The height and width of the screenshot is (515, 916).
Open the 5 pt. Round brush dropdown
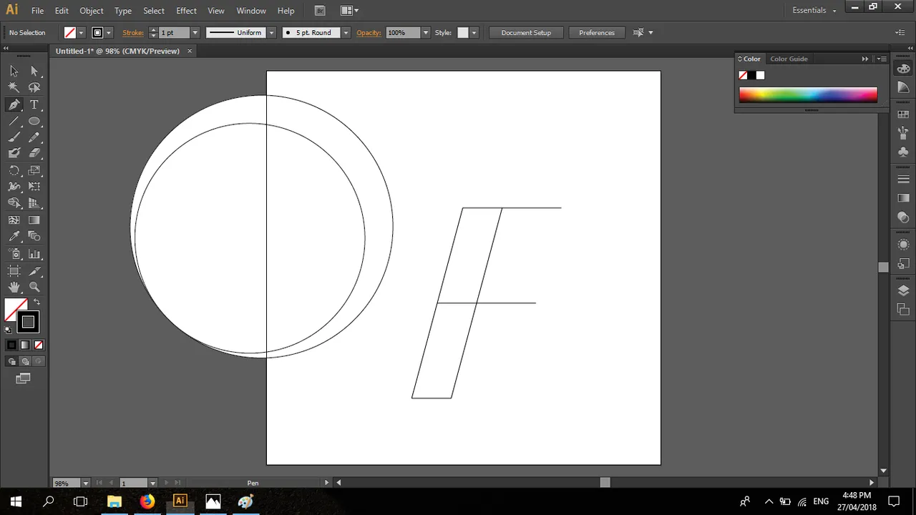pyautogui.click(x=346, y=33)
